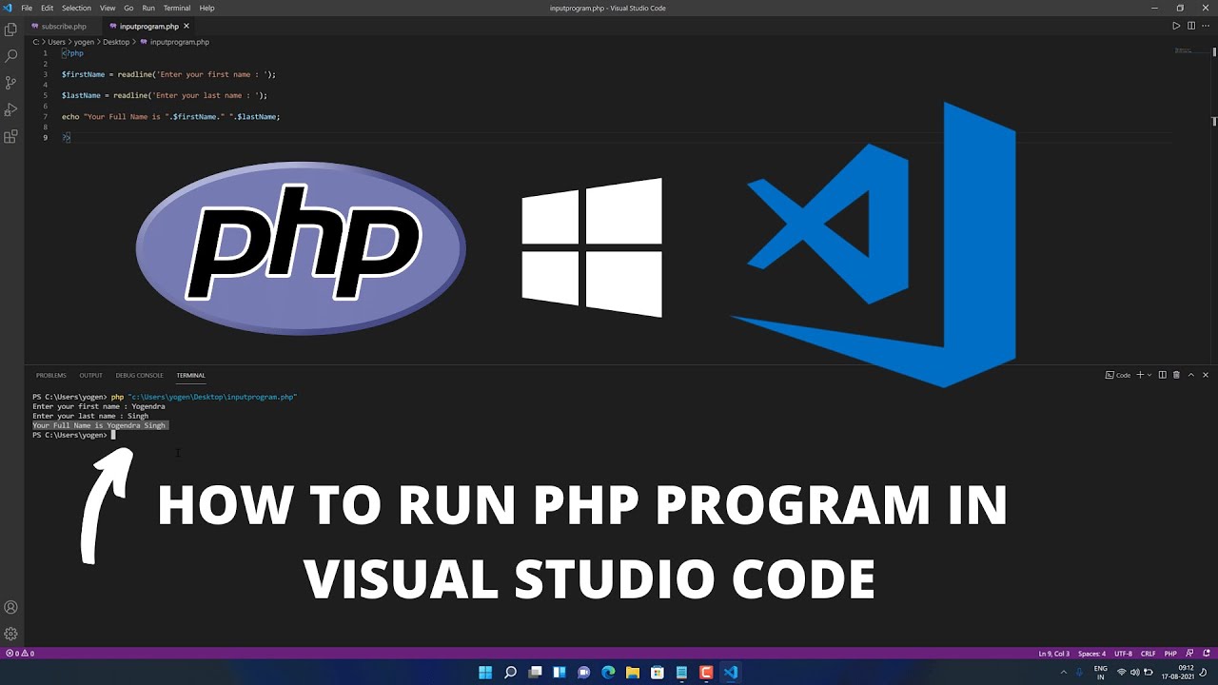
Task: Switch to the Debug Console tab
Action: tap(140, 375)
